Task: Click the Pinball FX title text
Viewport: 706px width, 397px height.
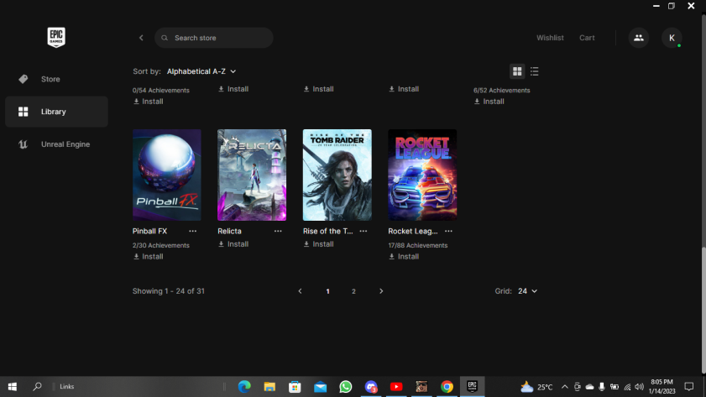Action: click(x=149, y=232)
